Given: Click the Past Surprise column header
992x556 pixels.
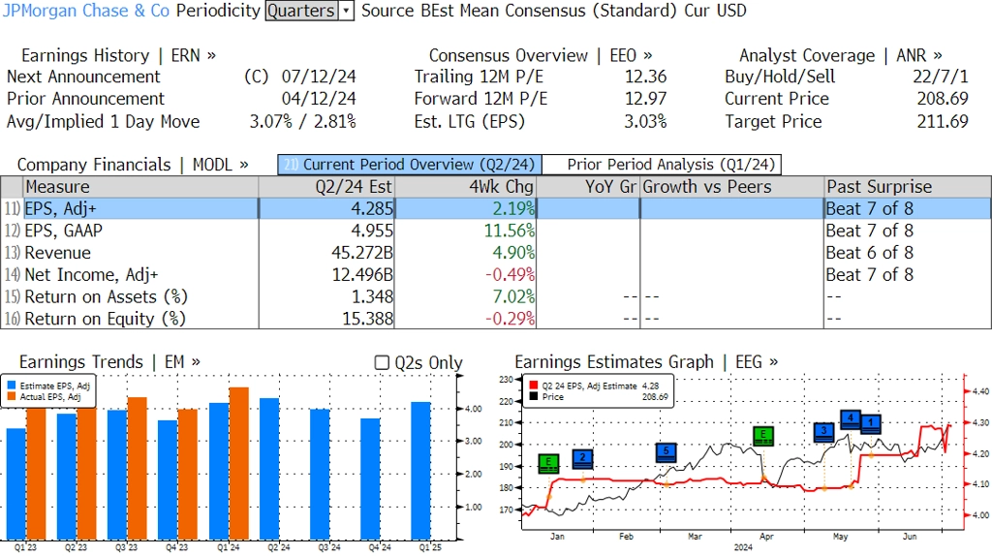Looking at the screenshot, I should [907, 187].
